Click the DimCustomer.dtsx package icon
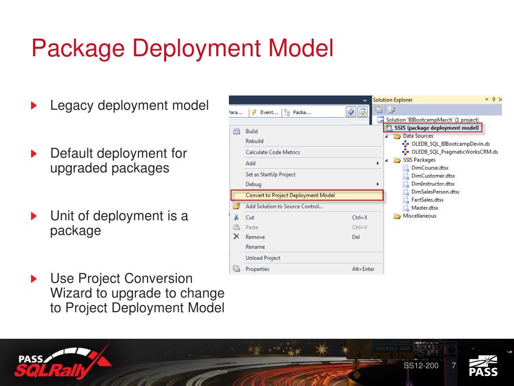 pyautogui.click(x=406, y=175)
